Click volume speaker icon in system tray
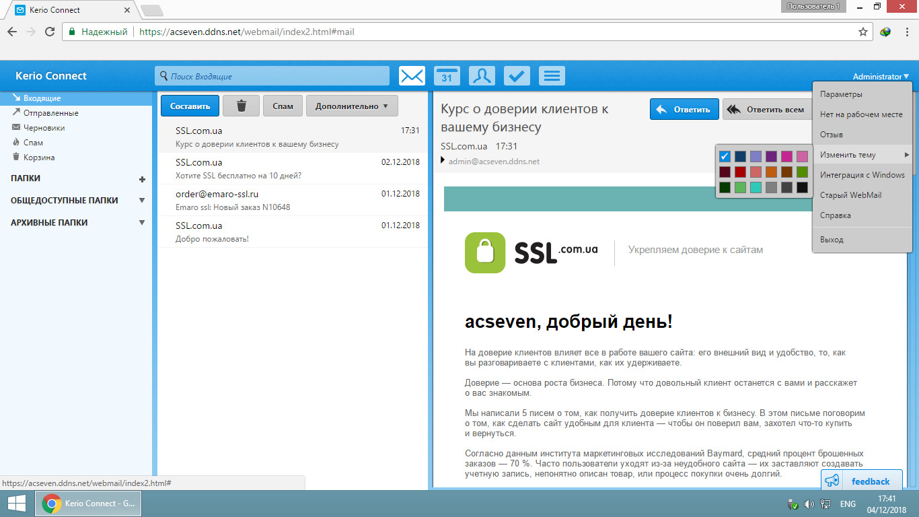Screen dimensions: 919x517 click(x=809, y=504)
